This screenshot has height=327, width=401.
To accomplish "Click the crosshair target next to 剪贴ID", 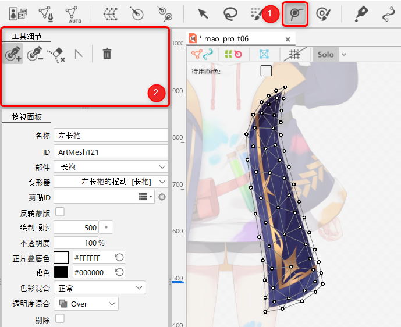I will click(162, 197).
